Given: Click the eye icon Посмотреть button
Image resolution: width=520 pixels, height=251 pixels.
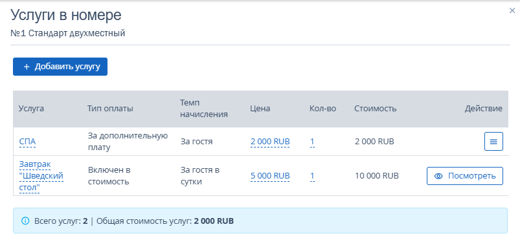Looking at the screenshot, I should click(x=464, y=176).
